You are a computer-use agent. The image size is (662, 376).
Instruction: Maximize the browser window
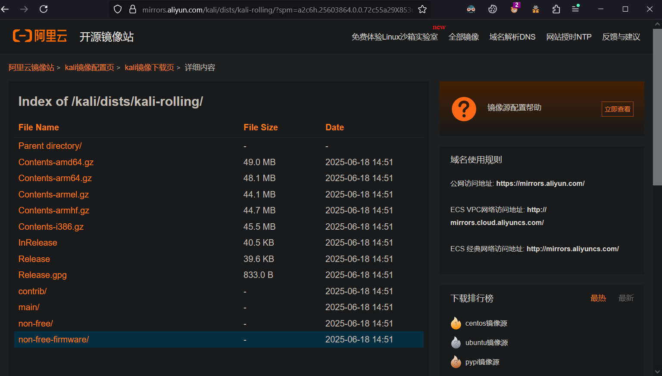click(x=625, y=9)
